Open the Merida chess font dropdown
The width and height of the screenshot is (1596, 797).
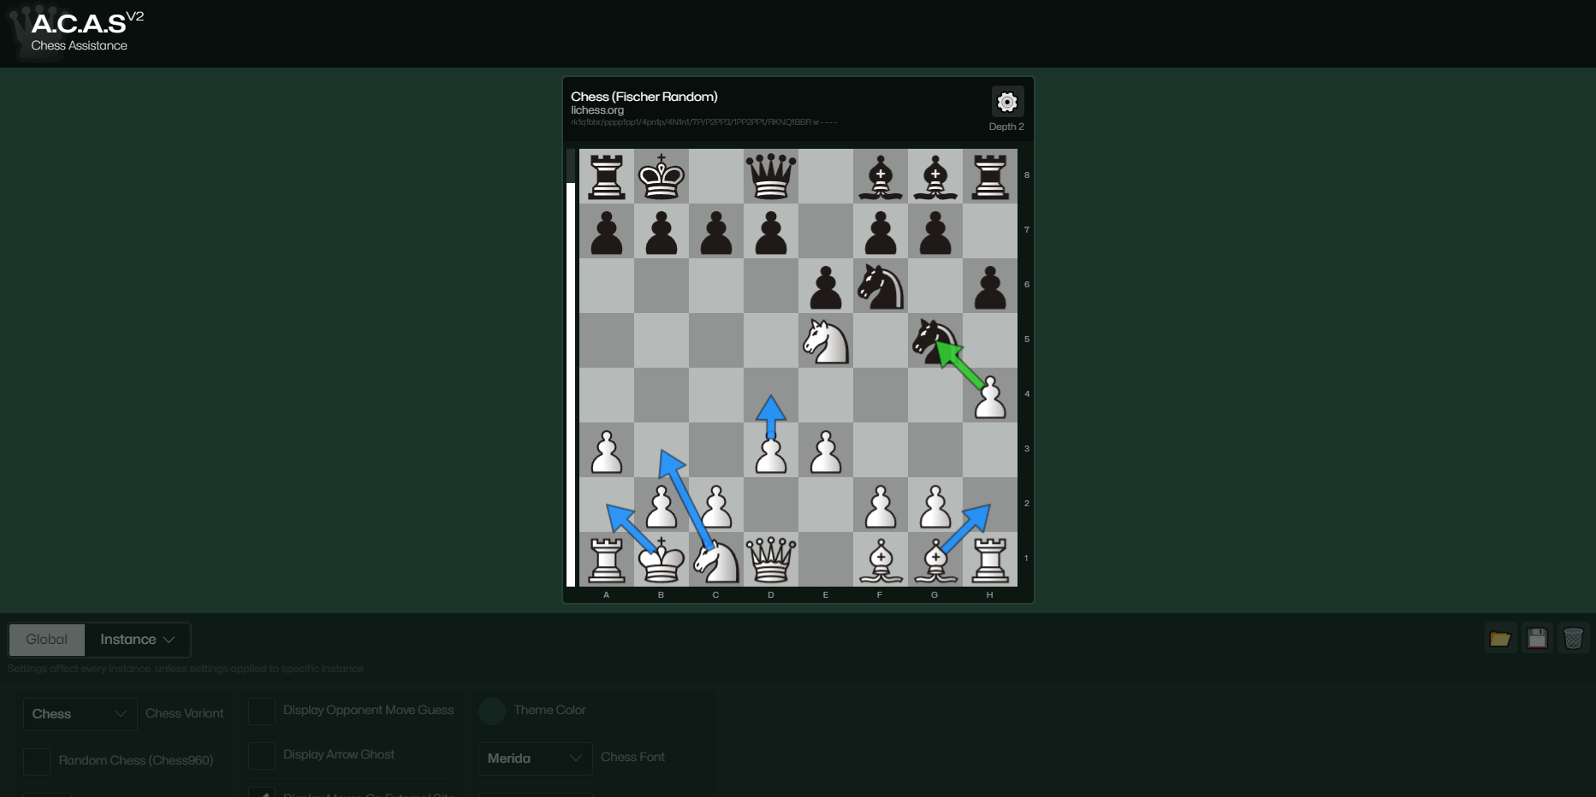pos(534,759)
